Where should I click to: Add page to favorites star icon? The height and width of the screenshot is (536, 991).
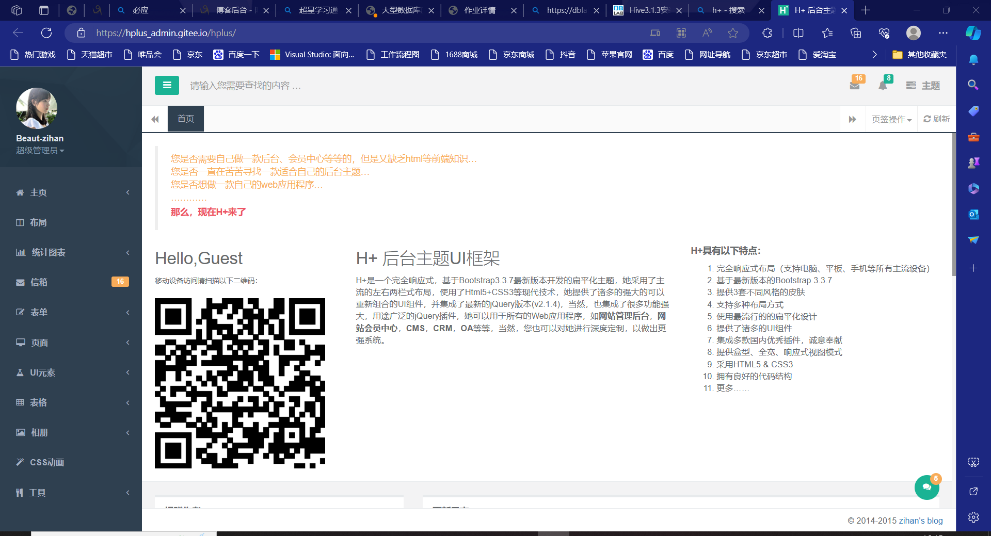[x=733, y=33]
